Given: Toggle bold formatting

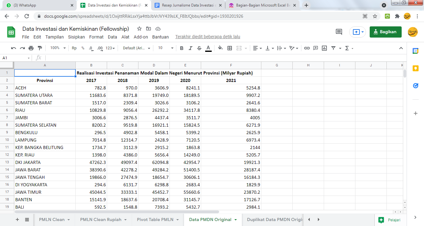Looking at the screenshot, I should [182, 48].
